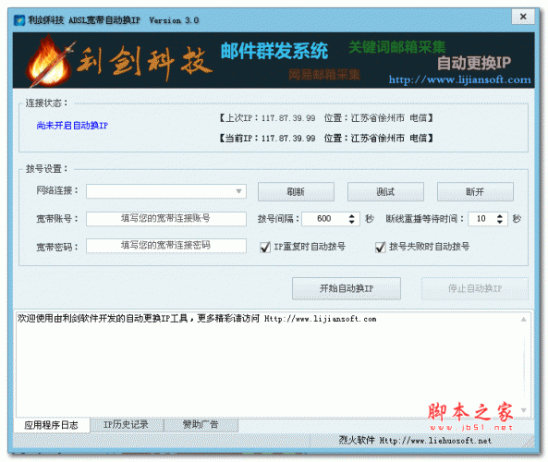
Task: Click the disabled 停止自动换IP button
Action: [475, 288]
